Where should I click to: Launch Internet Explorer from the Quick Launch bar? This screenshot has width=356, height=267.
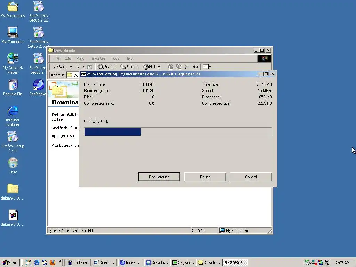coord(37,262)
